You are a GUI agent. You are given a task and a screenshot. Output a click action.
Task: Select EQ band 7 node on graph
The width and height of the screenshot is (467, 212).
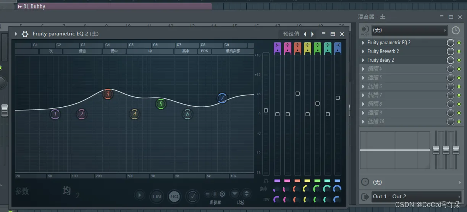tap(222, 98)
